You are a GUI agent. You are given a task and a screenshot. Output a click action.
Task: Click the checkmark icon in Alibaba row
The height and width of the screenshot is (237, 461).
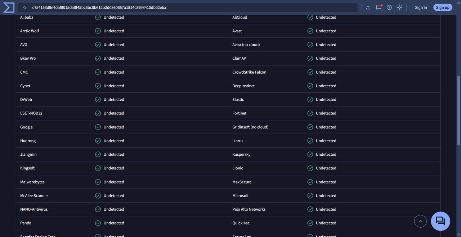coord(98,17)
